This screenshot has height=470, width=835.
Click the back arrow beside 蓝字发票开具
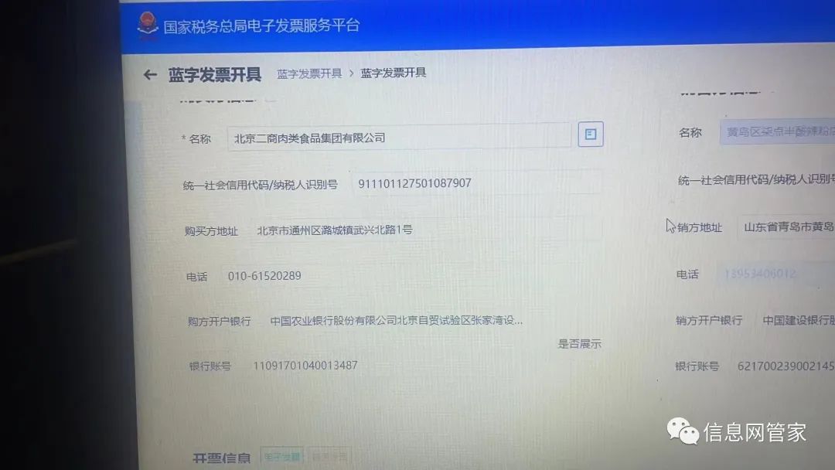(150, 75)
